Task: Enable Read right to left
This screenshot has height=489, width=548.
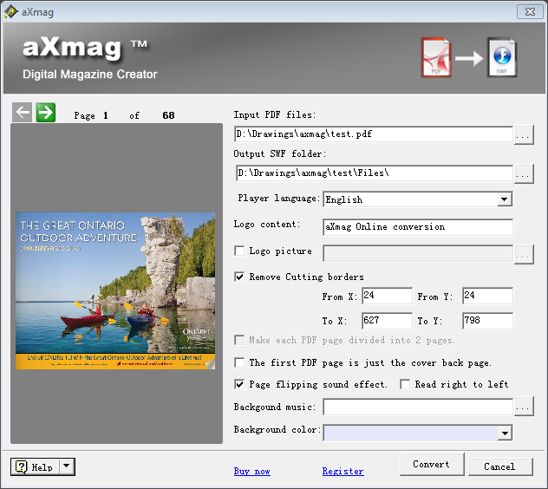Action: coord(405,384)
